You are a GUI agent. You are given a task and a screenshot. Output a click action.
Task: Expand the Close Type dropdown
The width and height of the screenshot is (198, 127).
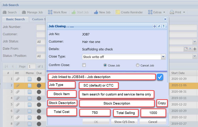163,57
